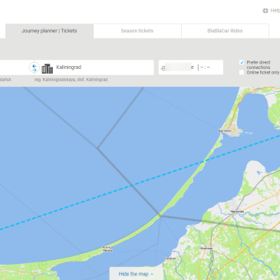The image size is (280, 280).
Task: Enable Online ticket only checkbox
Action: (x=242, y=72)
